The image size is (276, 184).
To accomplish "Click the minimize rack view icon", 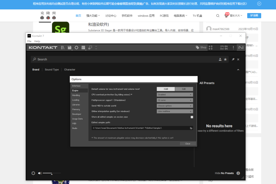I will (x=90, y=48).
